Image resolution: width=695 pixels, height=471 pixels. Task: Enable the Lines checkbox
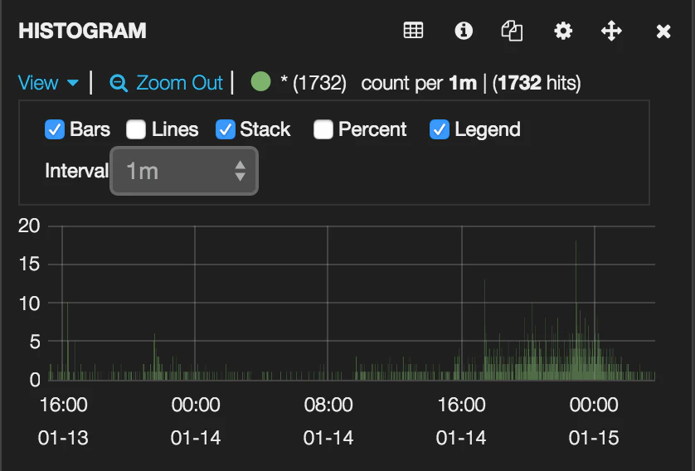[x=136, y=129]
